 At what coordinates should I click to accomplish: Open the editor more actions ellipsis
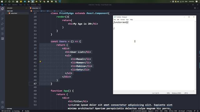pos(197,8)
